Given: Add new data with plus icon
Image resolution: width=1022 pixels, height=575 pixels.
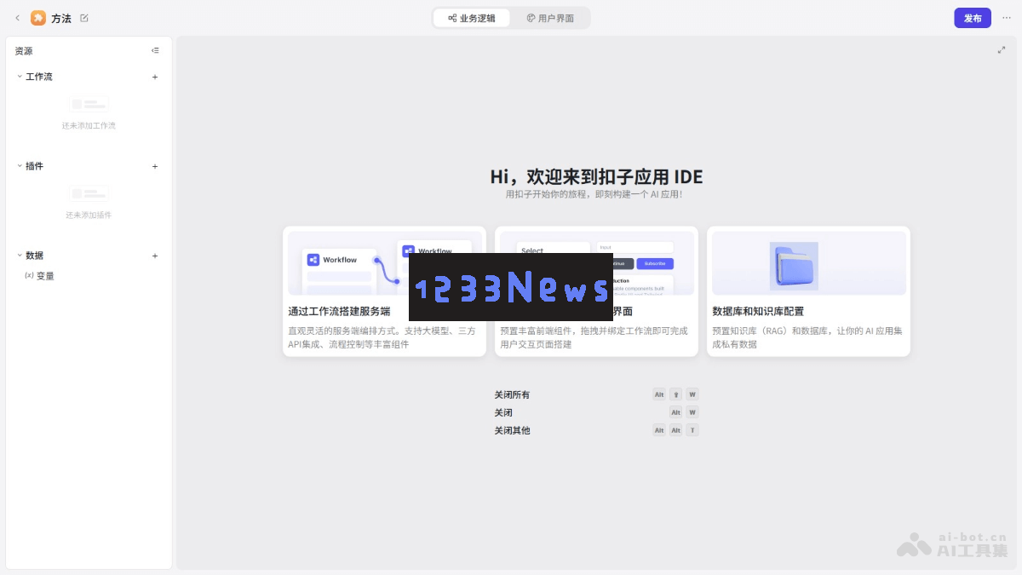Looking at the screenshot, I should (155, 256).
